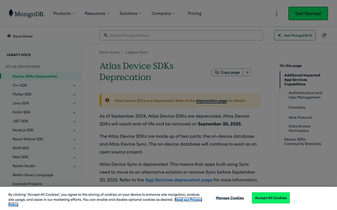The image size is (337, 210).
Task: Click Legacy Docs breadcrumb link
Action: [x=137, y=52]
